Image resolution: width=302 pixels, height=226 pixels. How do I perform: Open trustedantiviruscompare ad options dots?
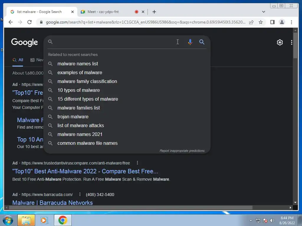pyautogui.click(x=137, y=163)
